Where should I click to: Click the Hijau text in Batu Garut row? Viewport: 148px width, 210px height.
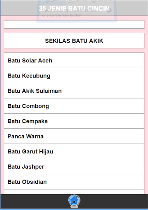coord(46,152)
